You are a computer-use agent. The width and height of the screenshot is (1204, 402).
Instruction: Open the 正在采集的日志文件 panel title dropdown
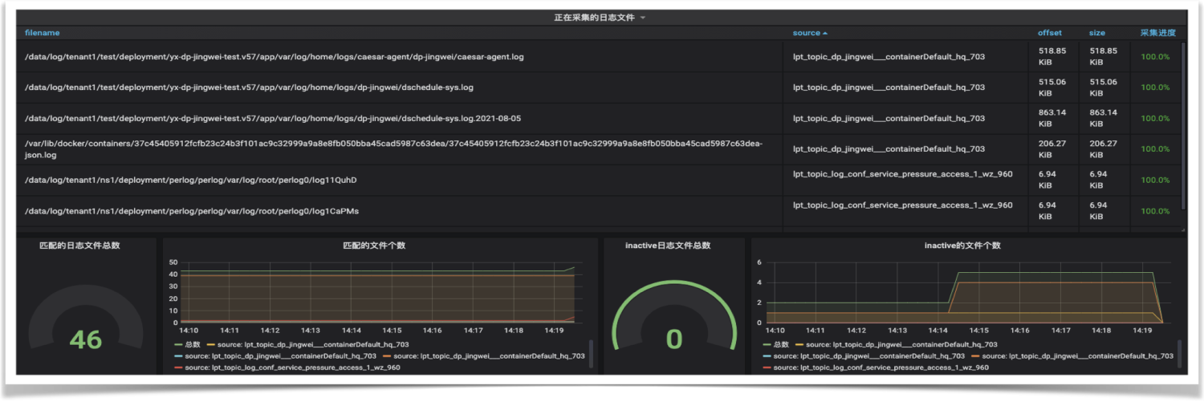[x=599, y=18]
